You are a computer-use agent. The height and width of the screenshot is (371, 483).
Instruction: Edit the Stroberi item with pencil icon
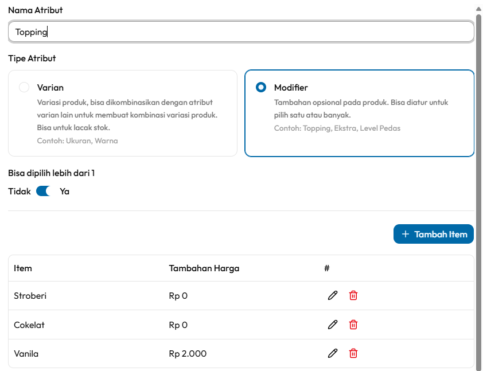[333, 295]
